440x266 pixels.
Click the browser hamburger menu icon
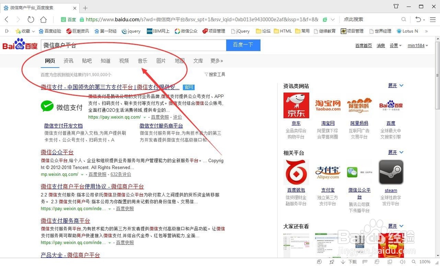433,19
